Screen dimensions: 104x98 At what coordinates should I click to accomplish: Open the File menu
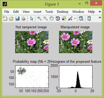[7, 12]
